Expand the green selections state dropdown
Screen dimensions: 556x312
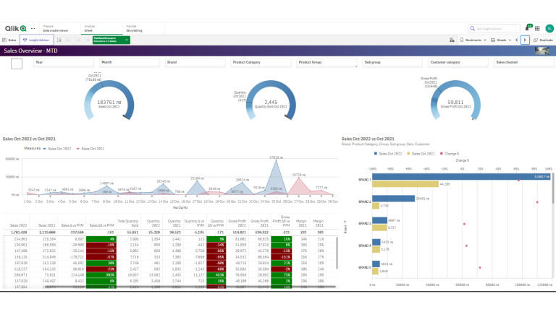[x=126, y=40]
